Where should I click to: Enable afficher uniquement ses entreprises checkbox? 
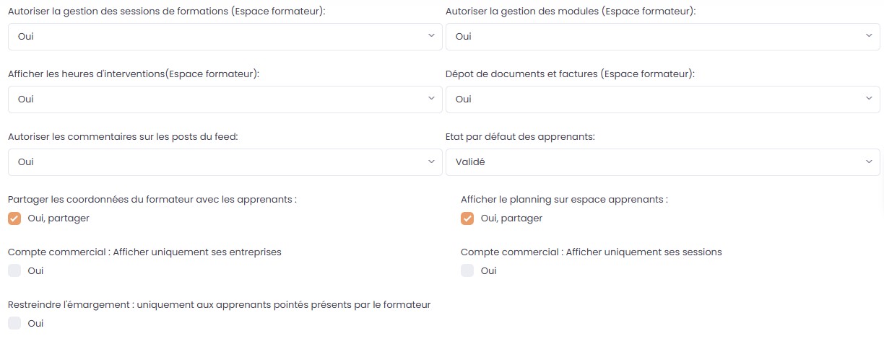[14, 271]
